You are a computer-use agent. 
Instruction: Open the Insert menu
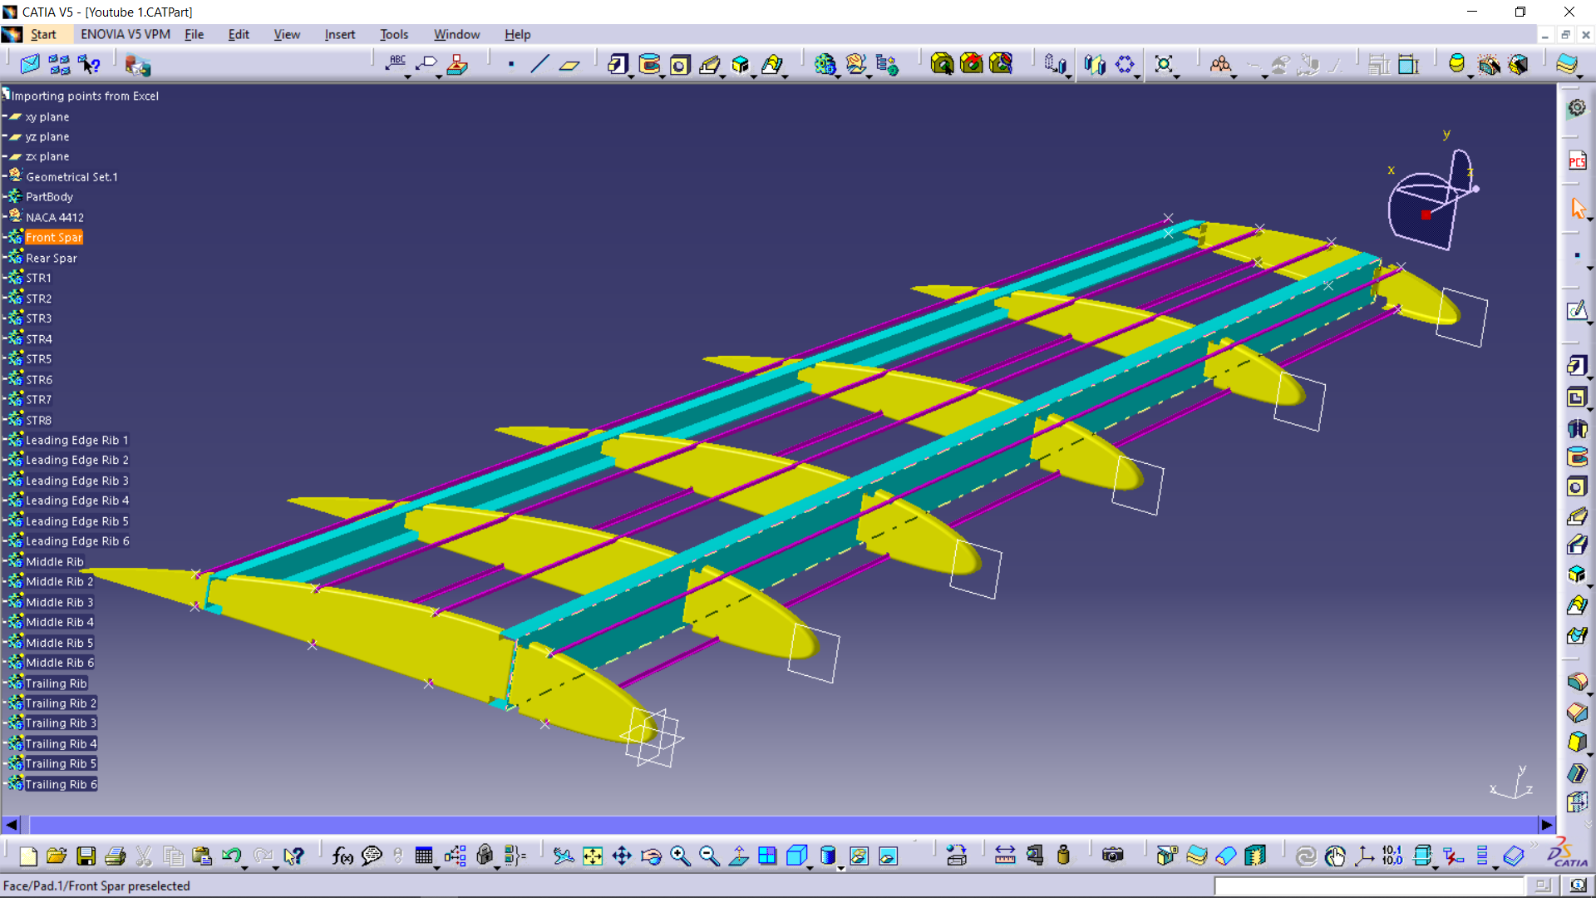tap(339, 34)
